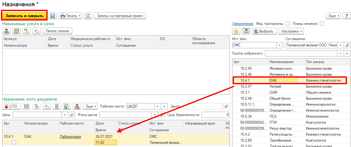351x147 pixels.
Task: Clear the Рабочее место field with X
Action: 164,106
